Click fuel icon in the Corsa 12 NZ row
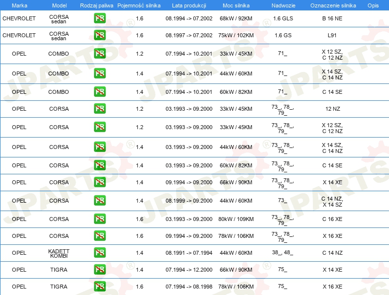This screenshot has height=295, width=389. pyautogui.click(x=99, y=108)
